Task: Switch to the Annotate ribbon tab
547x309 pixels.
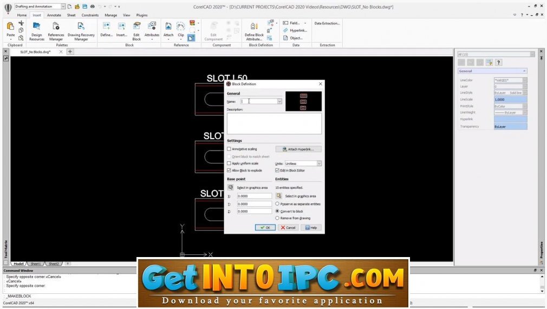Action: point(54,15)
